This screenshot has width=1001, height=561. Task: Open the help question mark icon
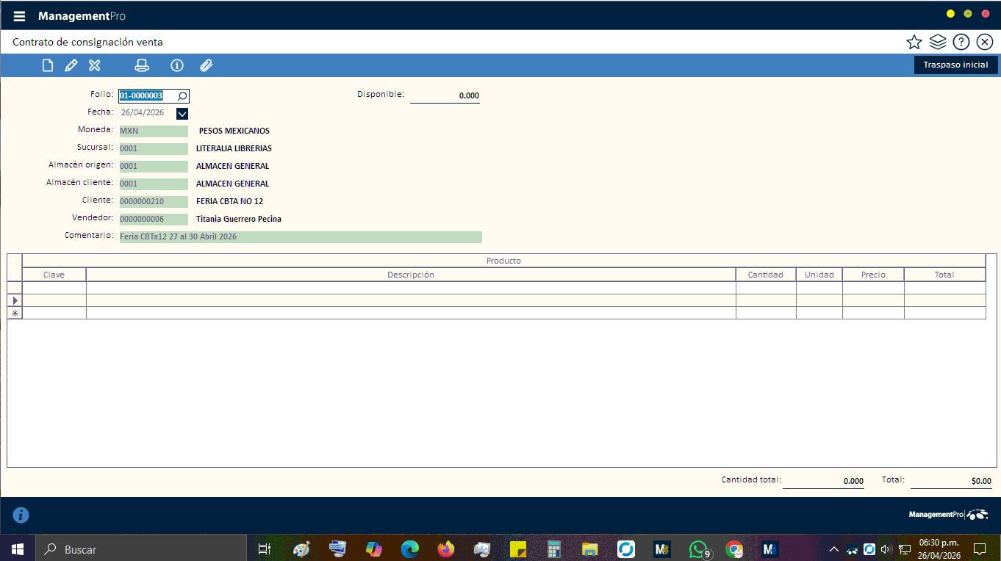tap(961, 42)
